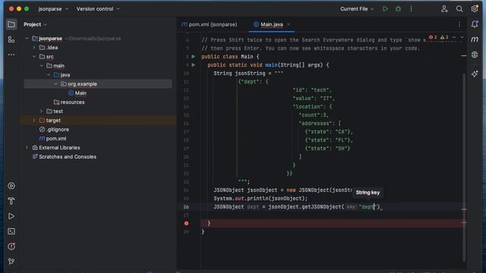486x273 pixels.
Task: Go to previous highlighted error arrow
Action: tap(454, 37)
